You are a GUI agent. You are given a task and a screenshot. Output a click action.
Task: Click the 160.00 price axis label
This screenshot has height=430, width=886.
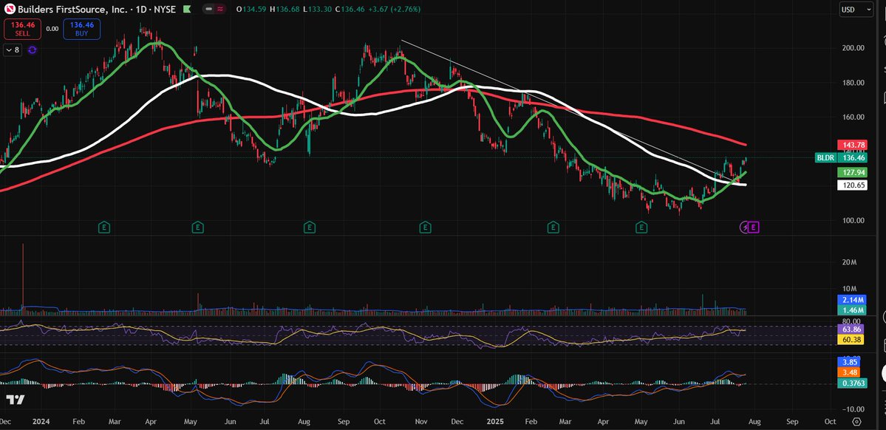853,117
